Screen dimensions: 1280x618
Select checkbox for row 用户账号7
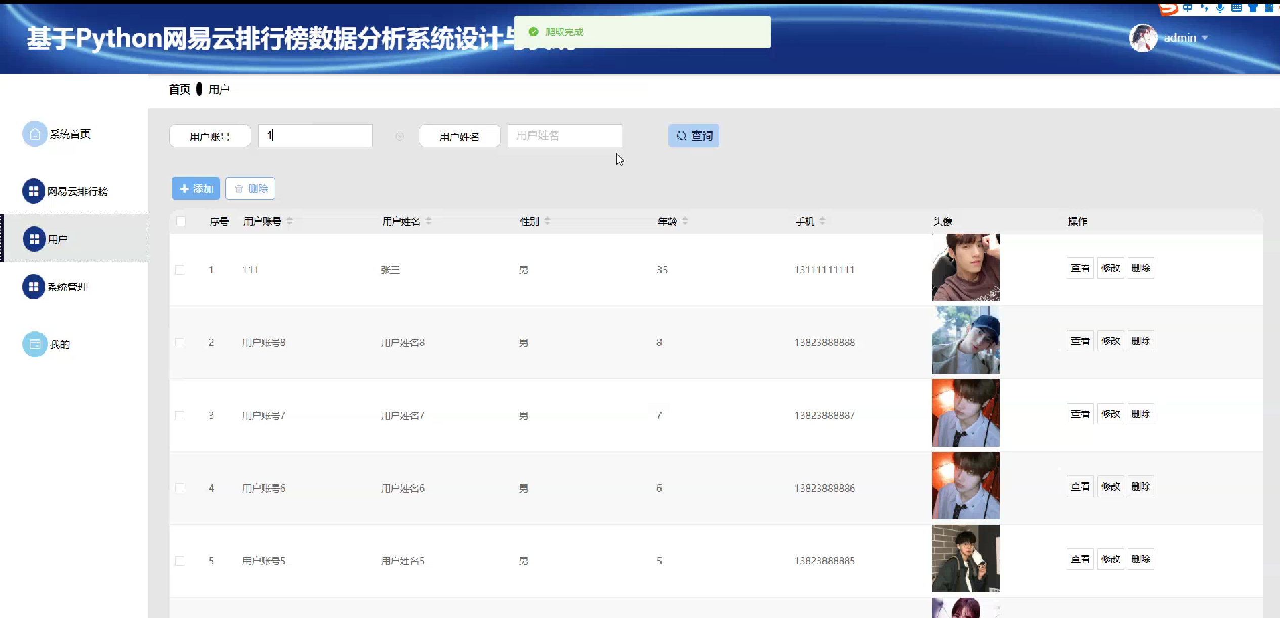pos(180,415)
